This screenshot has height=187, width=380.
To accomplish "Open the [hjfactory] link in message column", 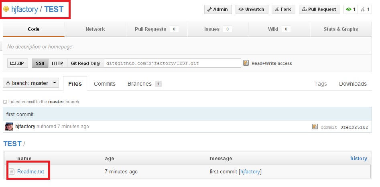I will tap(250, 172).
